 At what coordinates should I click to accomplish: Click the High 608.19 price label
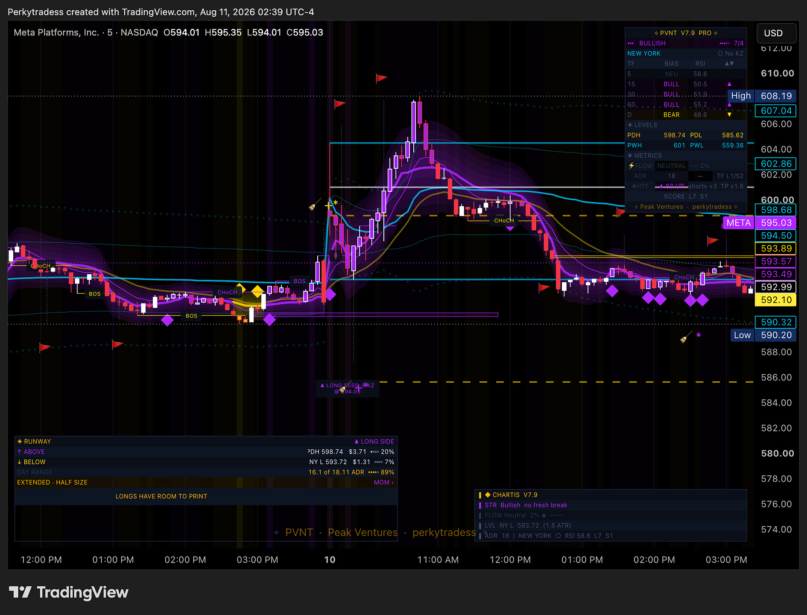coord(762,96)
